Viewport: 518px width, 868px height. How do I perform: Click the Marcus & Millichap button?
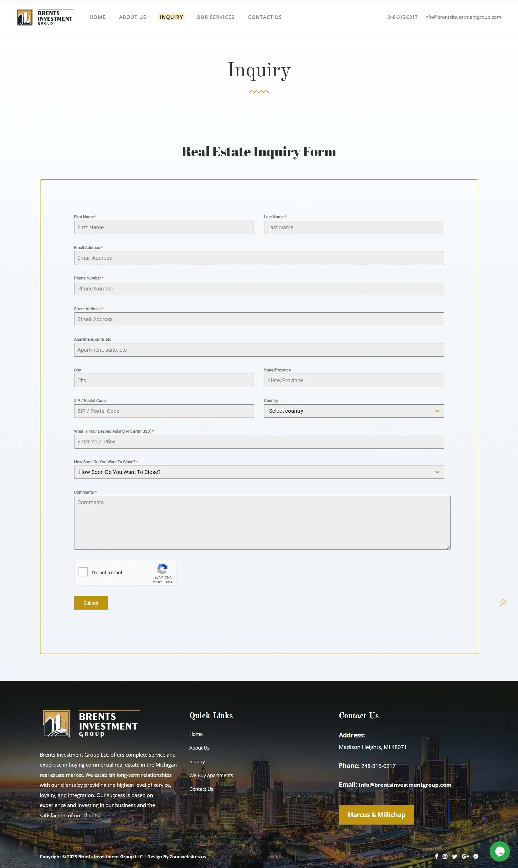[376, 815]
